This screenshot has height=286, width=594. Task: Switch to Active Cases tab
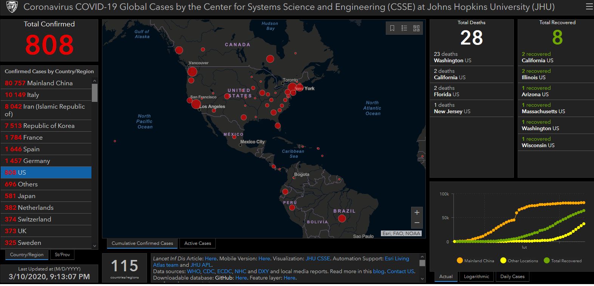pyautogui.click(x=198, y=243)
